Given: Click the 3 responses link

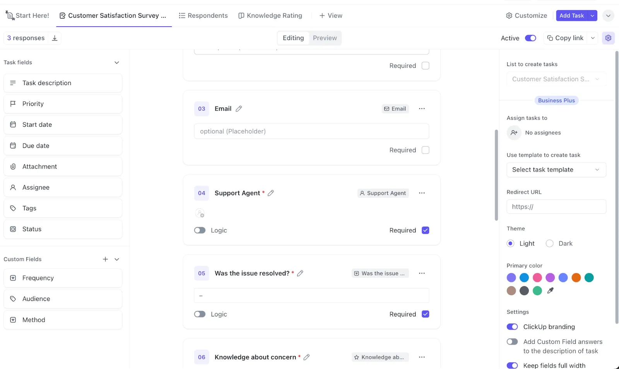Looking at the screenshot, I should point(26,38).
